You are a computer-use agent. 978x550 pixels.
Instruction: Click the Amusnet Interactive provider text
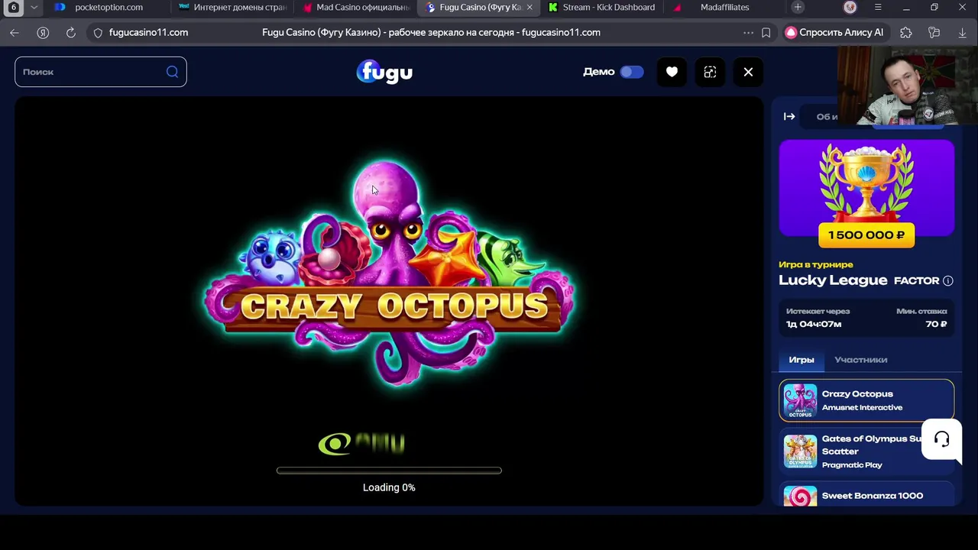click(862, 408)
